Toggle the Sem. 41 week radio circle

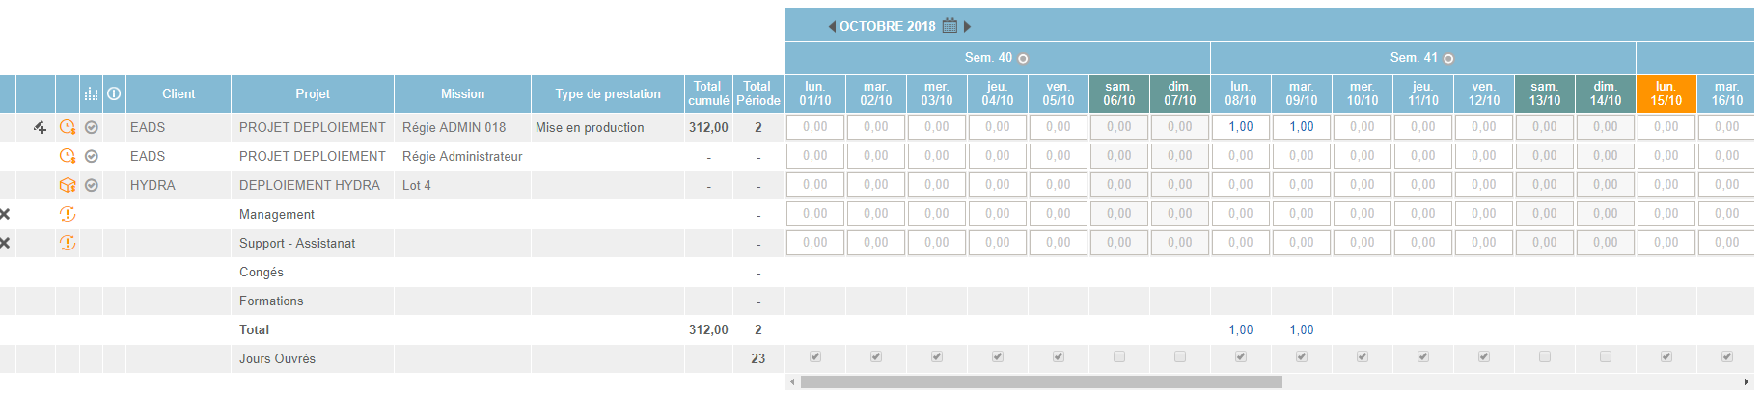[x=1448, y=59]
